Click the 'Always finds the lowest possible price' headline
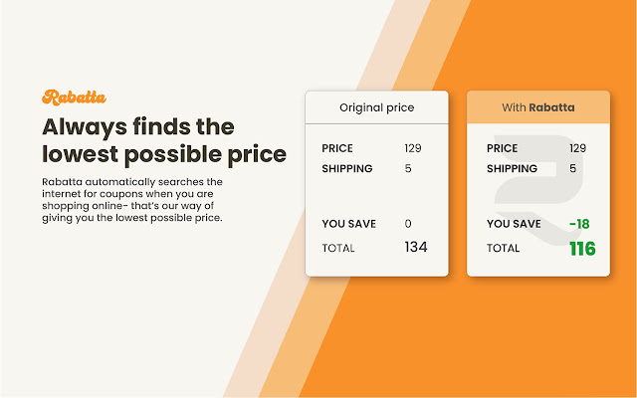Image resolution: width=637 pixels, height=398 pixels. coord(164,140)
